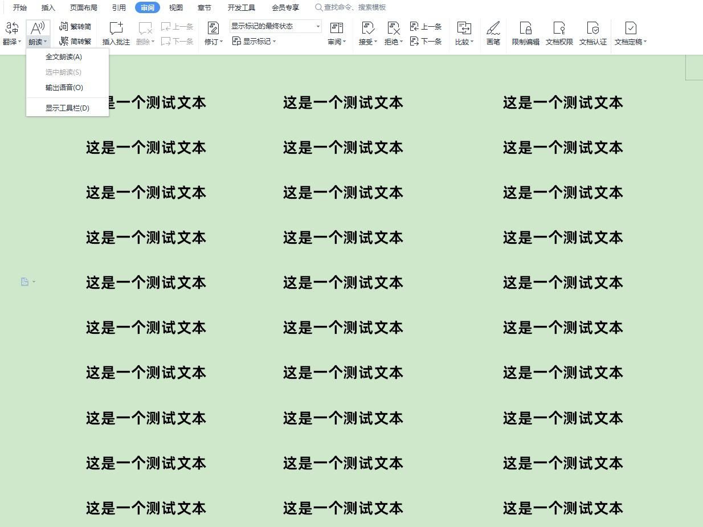The width and height of the screenshot is (703, 527).
Task: Click the 文档定稿 finalize icon
Action: (631, 28)
